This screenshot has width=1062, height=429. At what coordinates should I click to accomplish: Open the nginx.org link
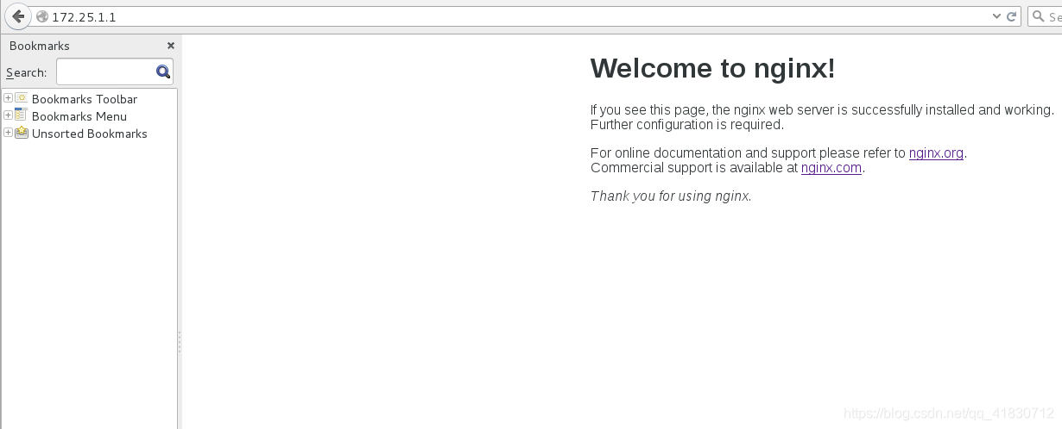936,153
